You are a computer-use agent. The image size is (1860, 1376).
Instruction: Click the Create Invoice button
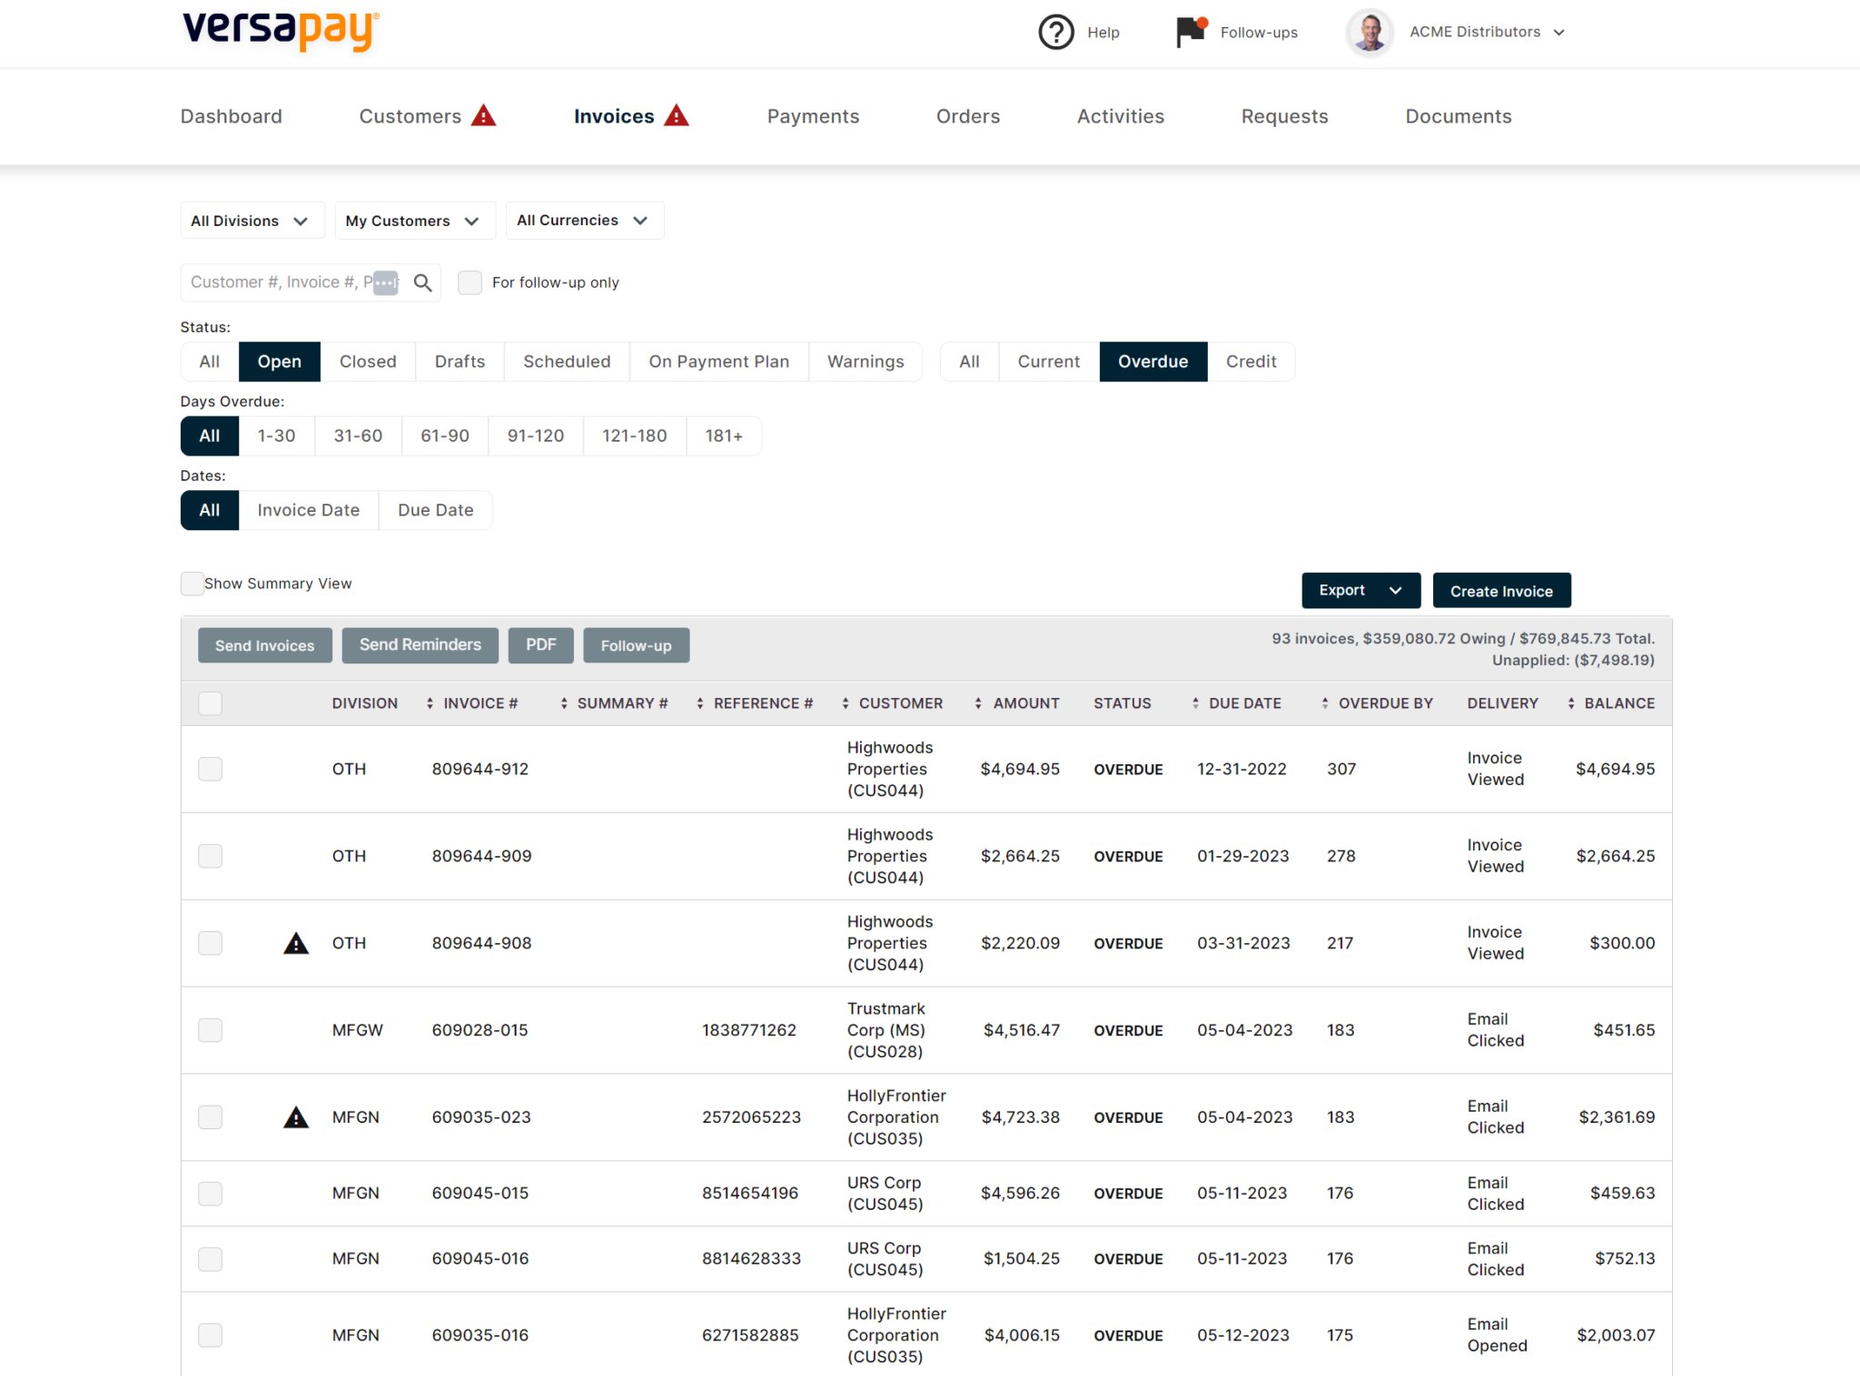pyautogui.click(x=1501, y=590)
